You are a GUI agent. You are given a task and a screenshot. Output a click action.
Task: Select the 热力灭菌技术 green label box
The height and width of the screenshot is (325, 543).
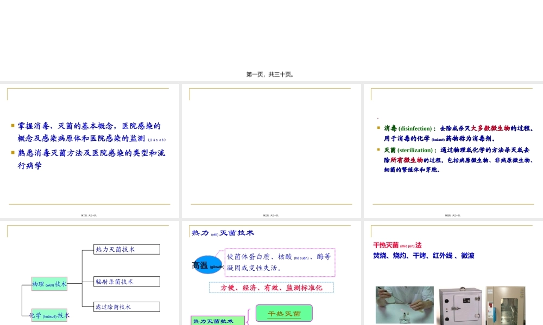[217, 321]
